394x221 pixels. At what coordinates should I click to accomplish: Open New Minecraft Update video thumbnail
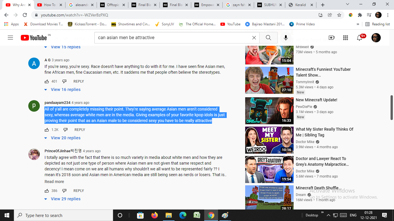pyautogui.click(x=269, y=111)
